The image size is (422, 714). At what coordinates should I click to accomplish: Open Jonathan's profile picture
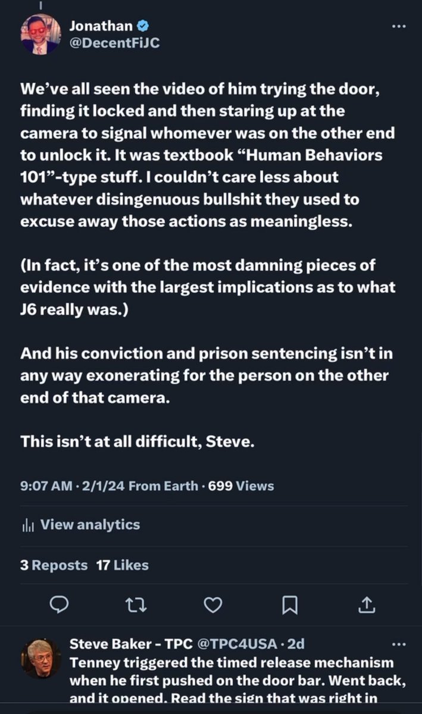[40, 35]
